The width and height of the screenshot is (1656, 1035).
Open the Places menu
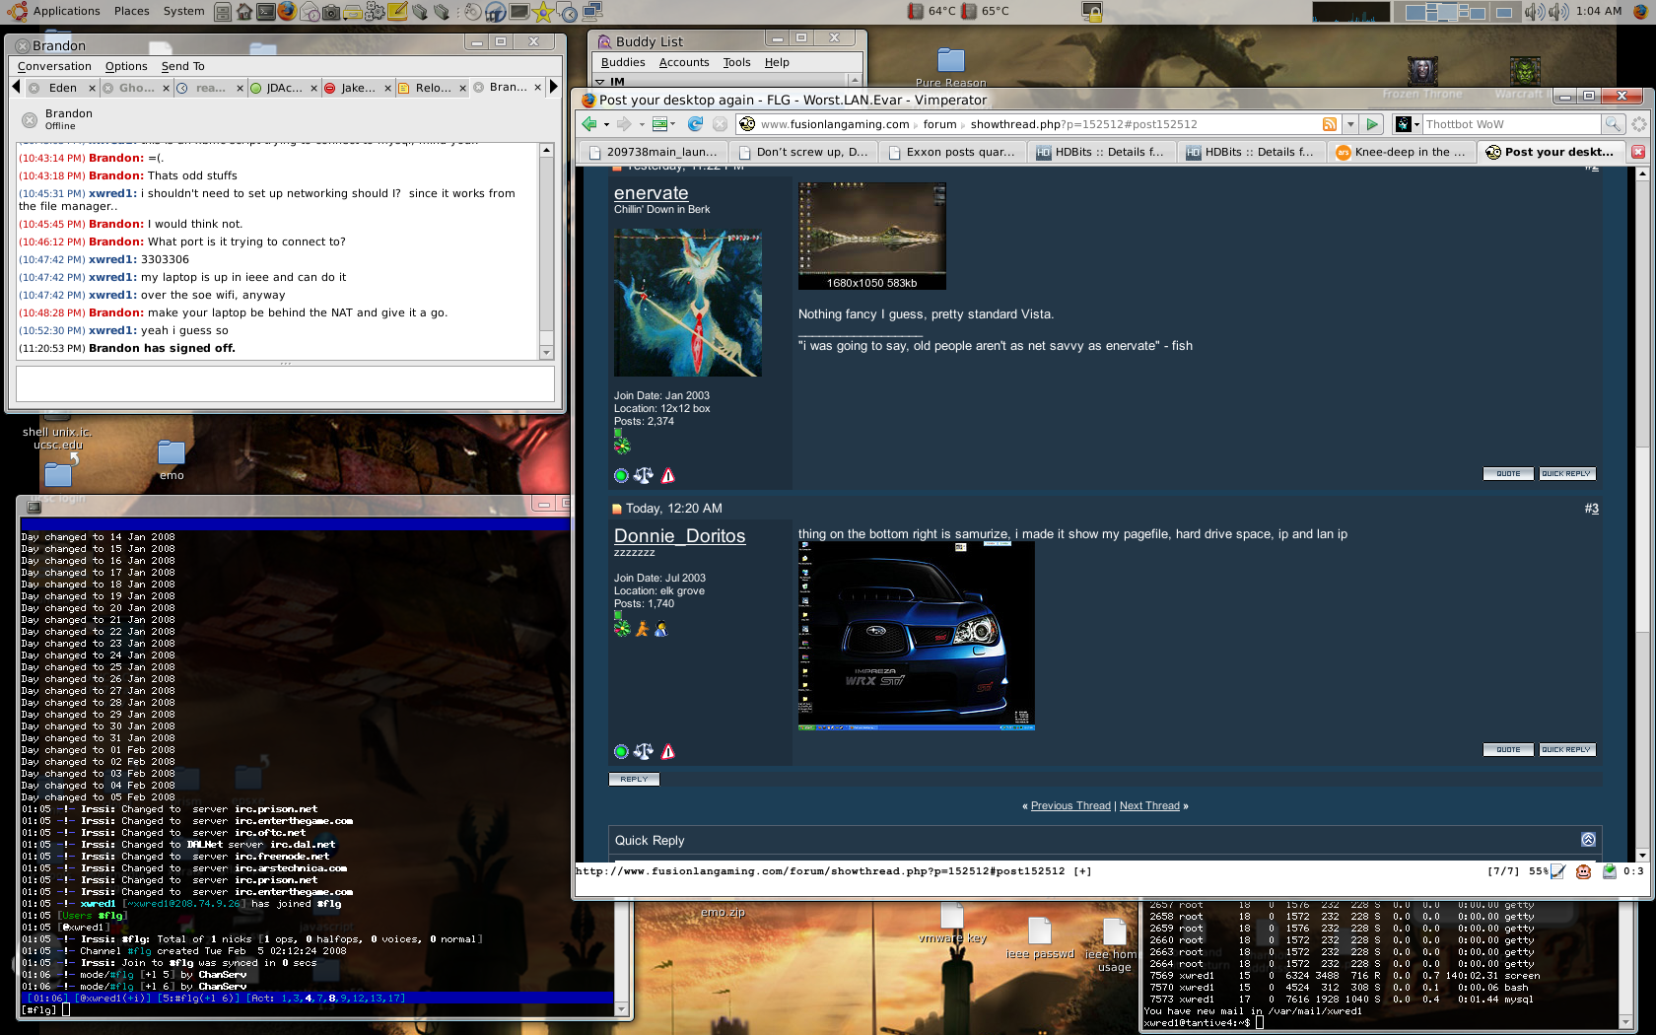point(131,11)
